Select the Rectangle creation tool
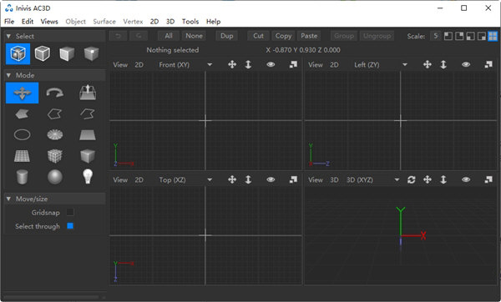This screenshot has width=501, height=302. coord(88,135)
